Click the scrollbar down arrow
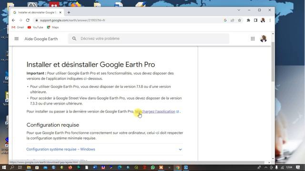The height and width of the screenshot is (171, 305). pos(273,159)
